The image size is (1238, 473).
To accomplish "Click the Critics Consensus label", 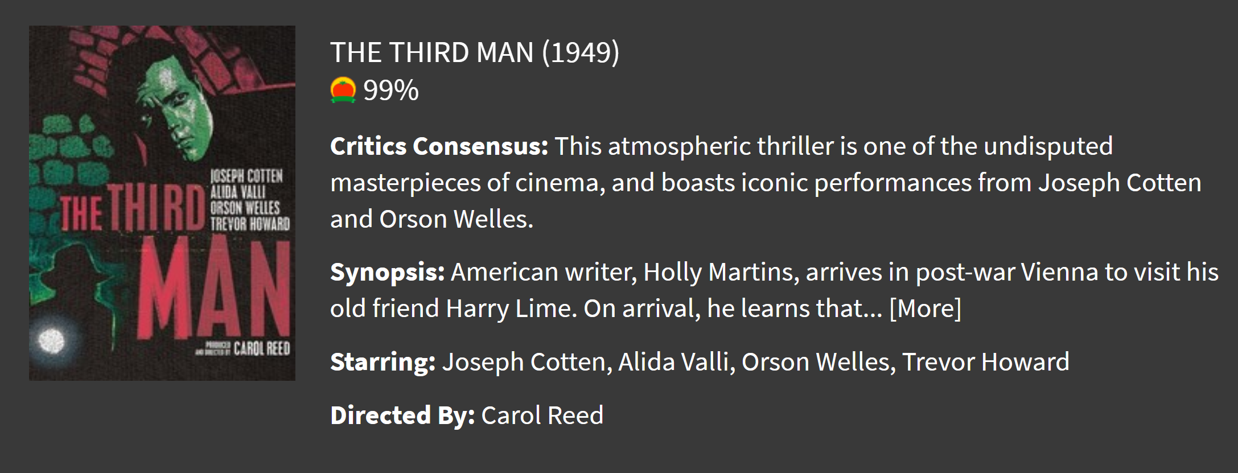I will (439, 146).
